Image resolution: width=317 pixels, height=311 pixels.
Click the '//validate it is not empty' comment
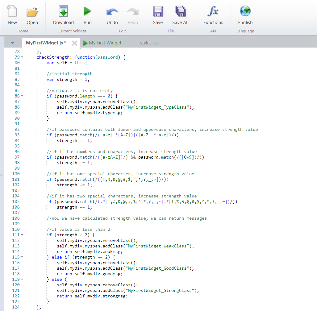pyautogui.click(x=80, y=90)
